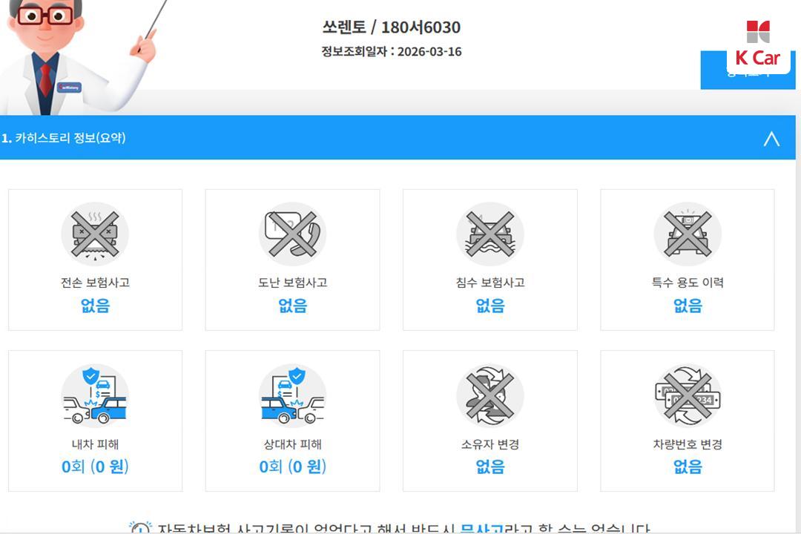
Task: Click the 전손 보험사고 crossed-out car icon
Action: pos(95,234)
